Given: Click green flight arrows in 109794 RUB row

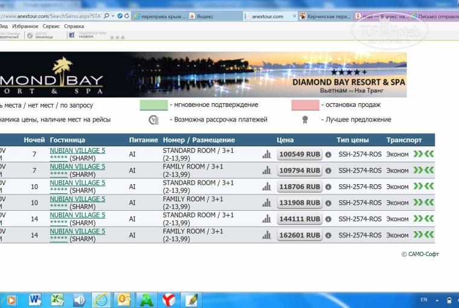Looking at the screenshot, I should coord(423,170).
